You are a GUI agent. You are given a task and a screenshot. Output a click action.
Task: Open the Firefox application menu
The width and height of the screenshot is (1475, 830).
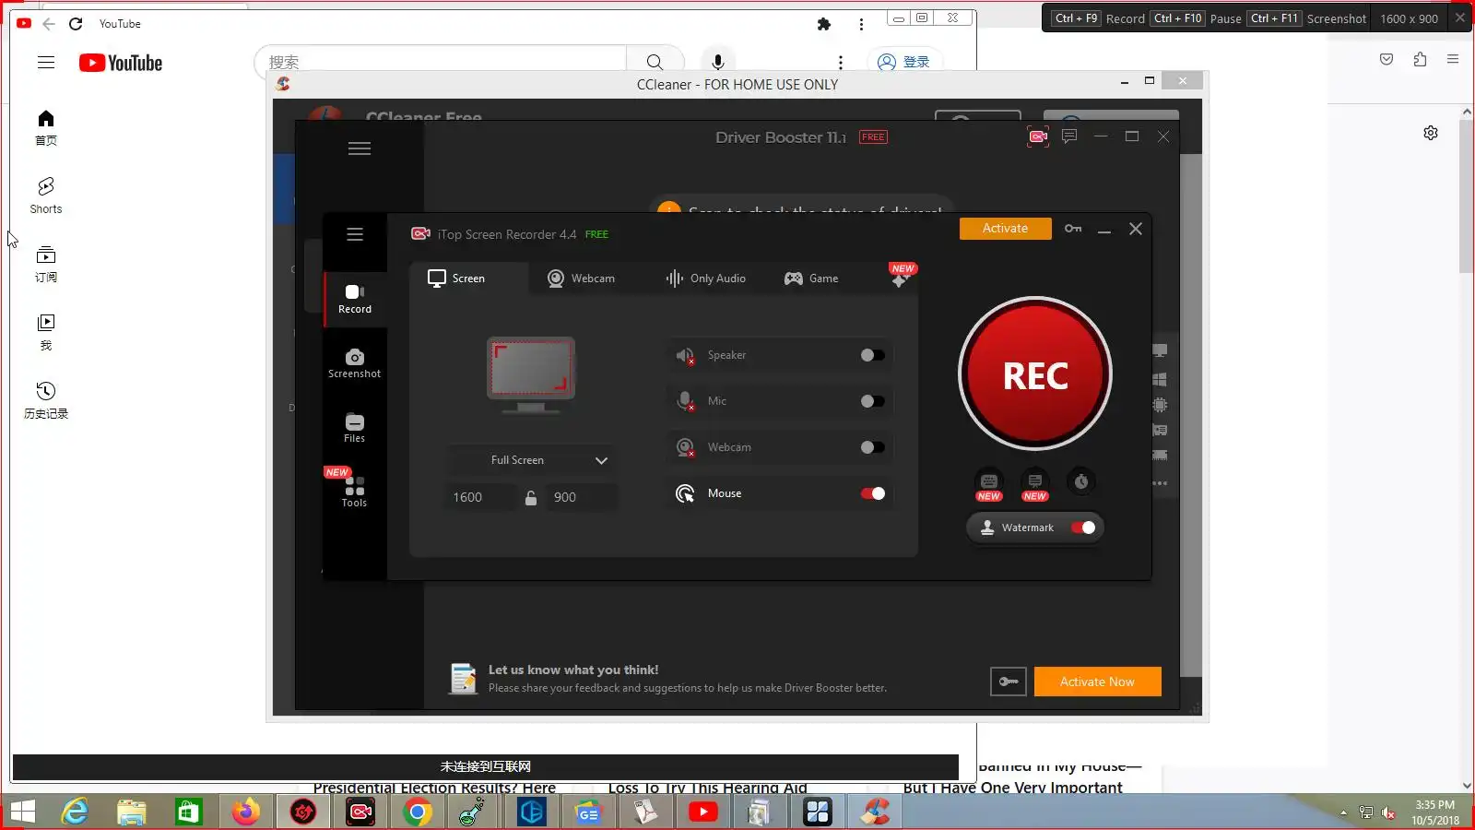(1453, 59)
